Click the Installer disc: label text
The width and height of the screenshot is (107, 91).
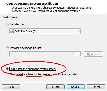coord(17,24)
